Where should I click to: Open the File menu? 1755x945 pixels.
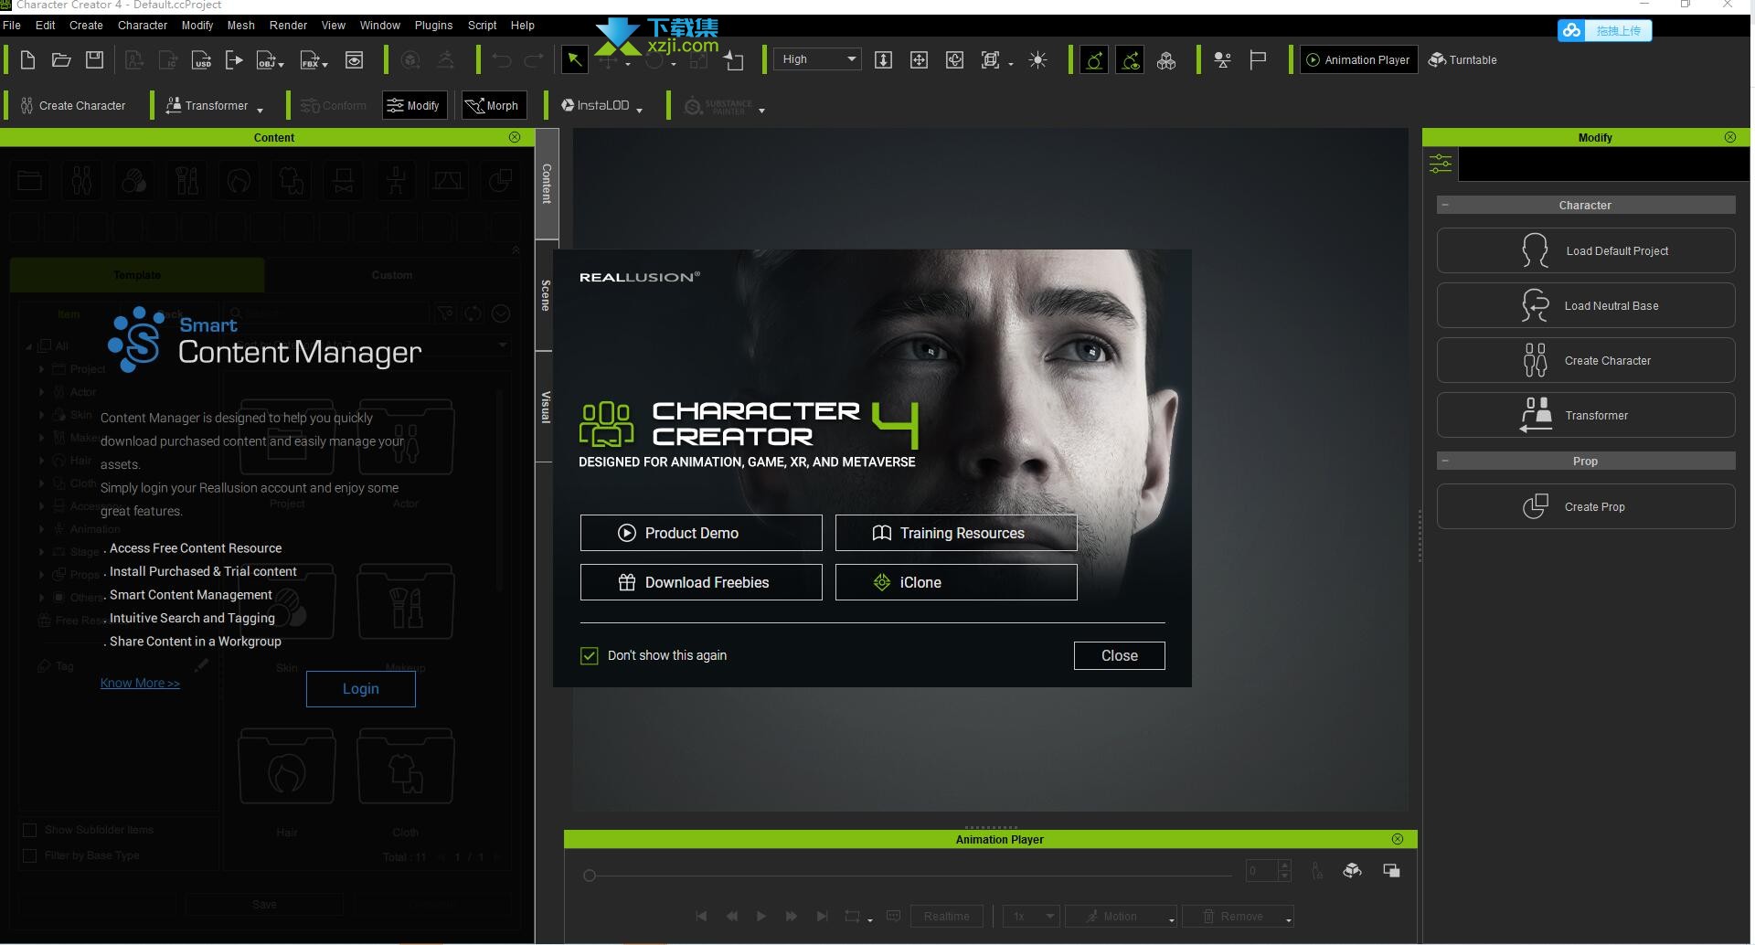[x=12, y=26]
